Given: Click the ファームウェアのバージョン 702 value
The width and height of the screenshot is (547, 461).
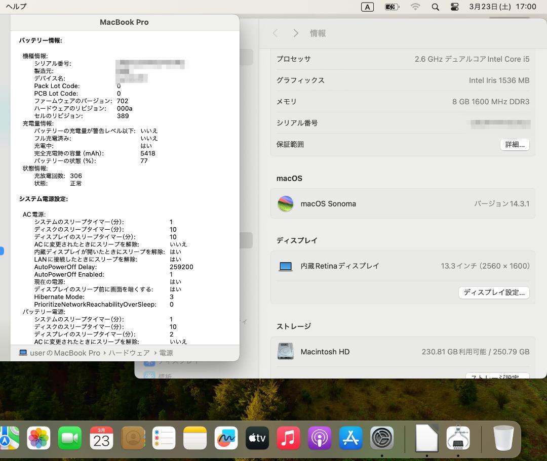Looking at the screenshot, I should coord(123,101).
